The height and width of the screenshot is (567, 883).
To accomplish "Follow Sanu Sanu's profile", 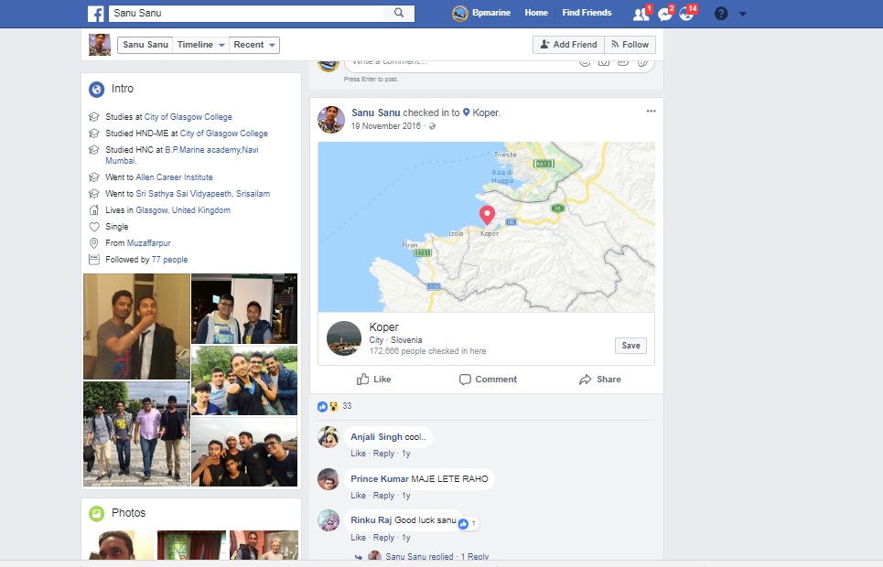I will pyautogui.click(x=630, y=45).
